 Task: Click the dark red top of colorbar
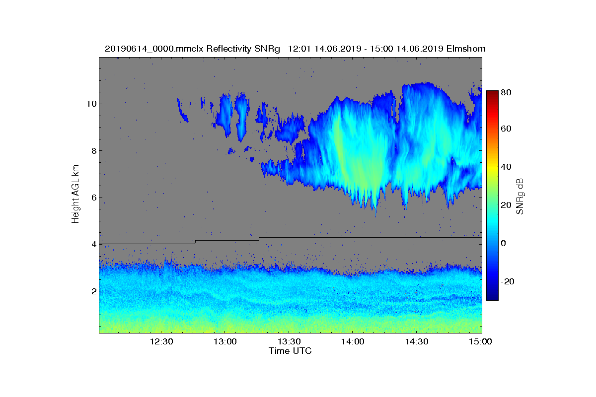[x=492, y=94]
